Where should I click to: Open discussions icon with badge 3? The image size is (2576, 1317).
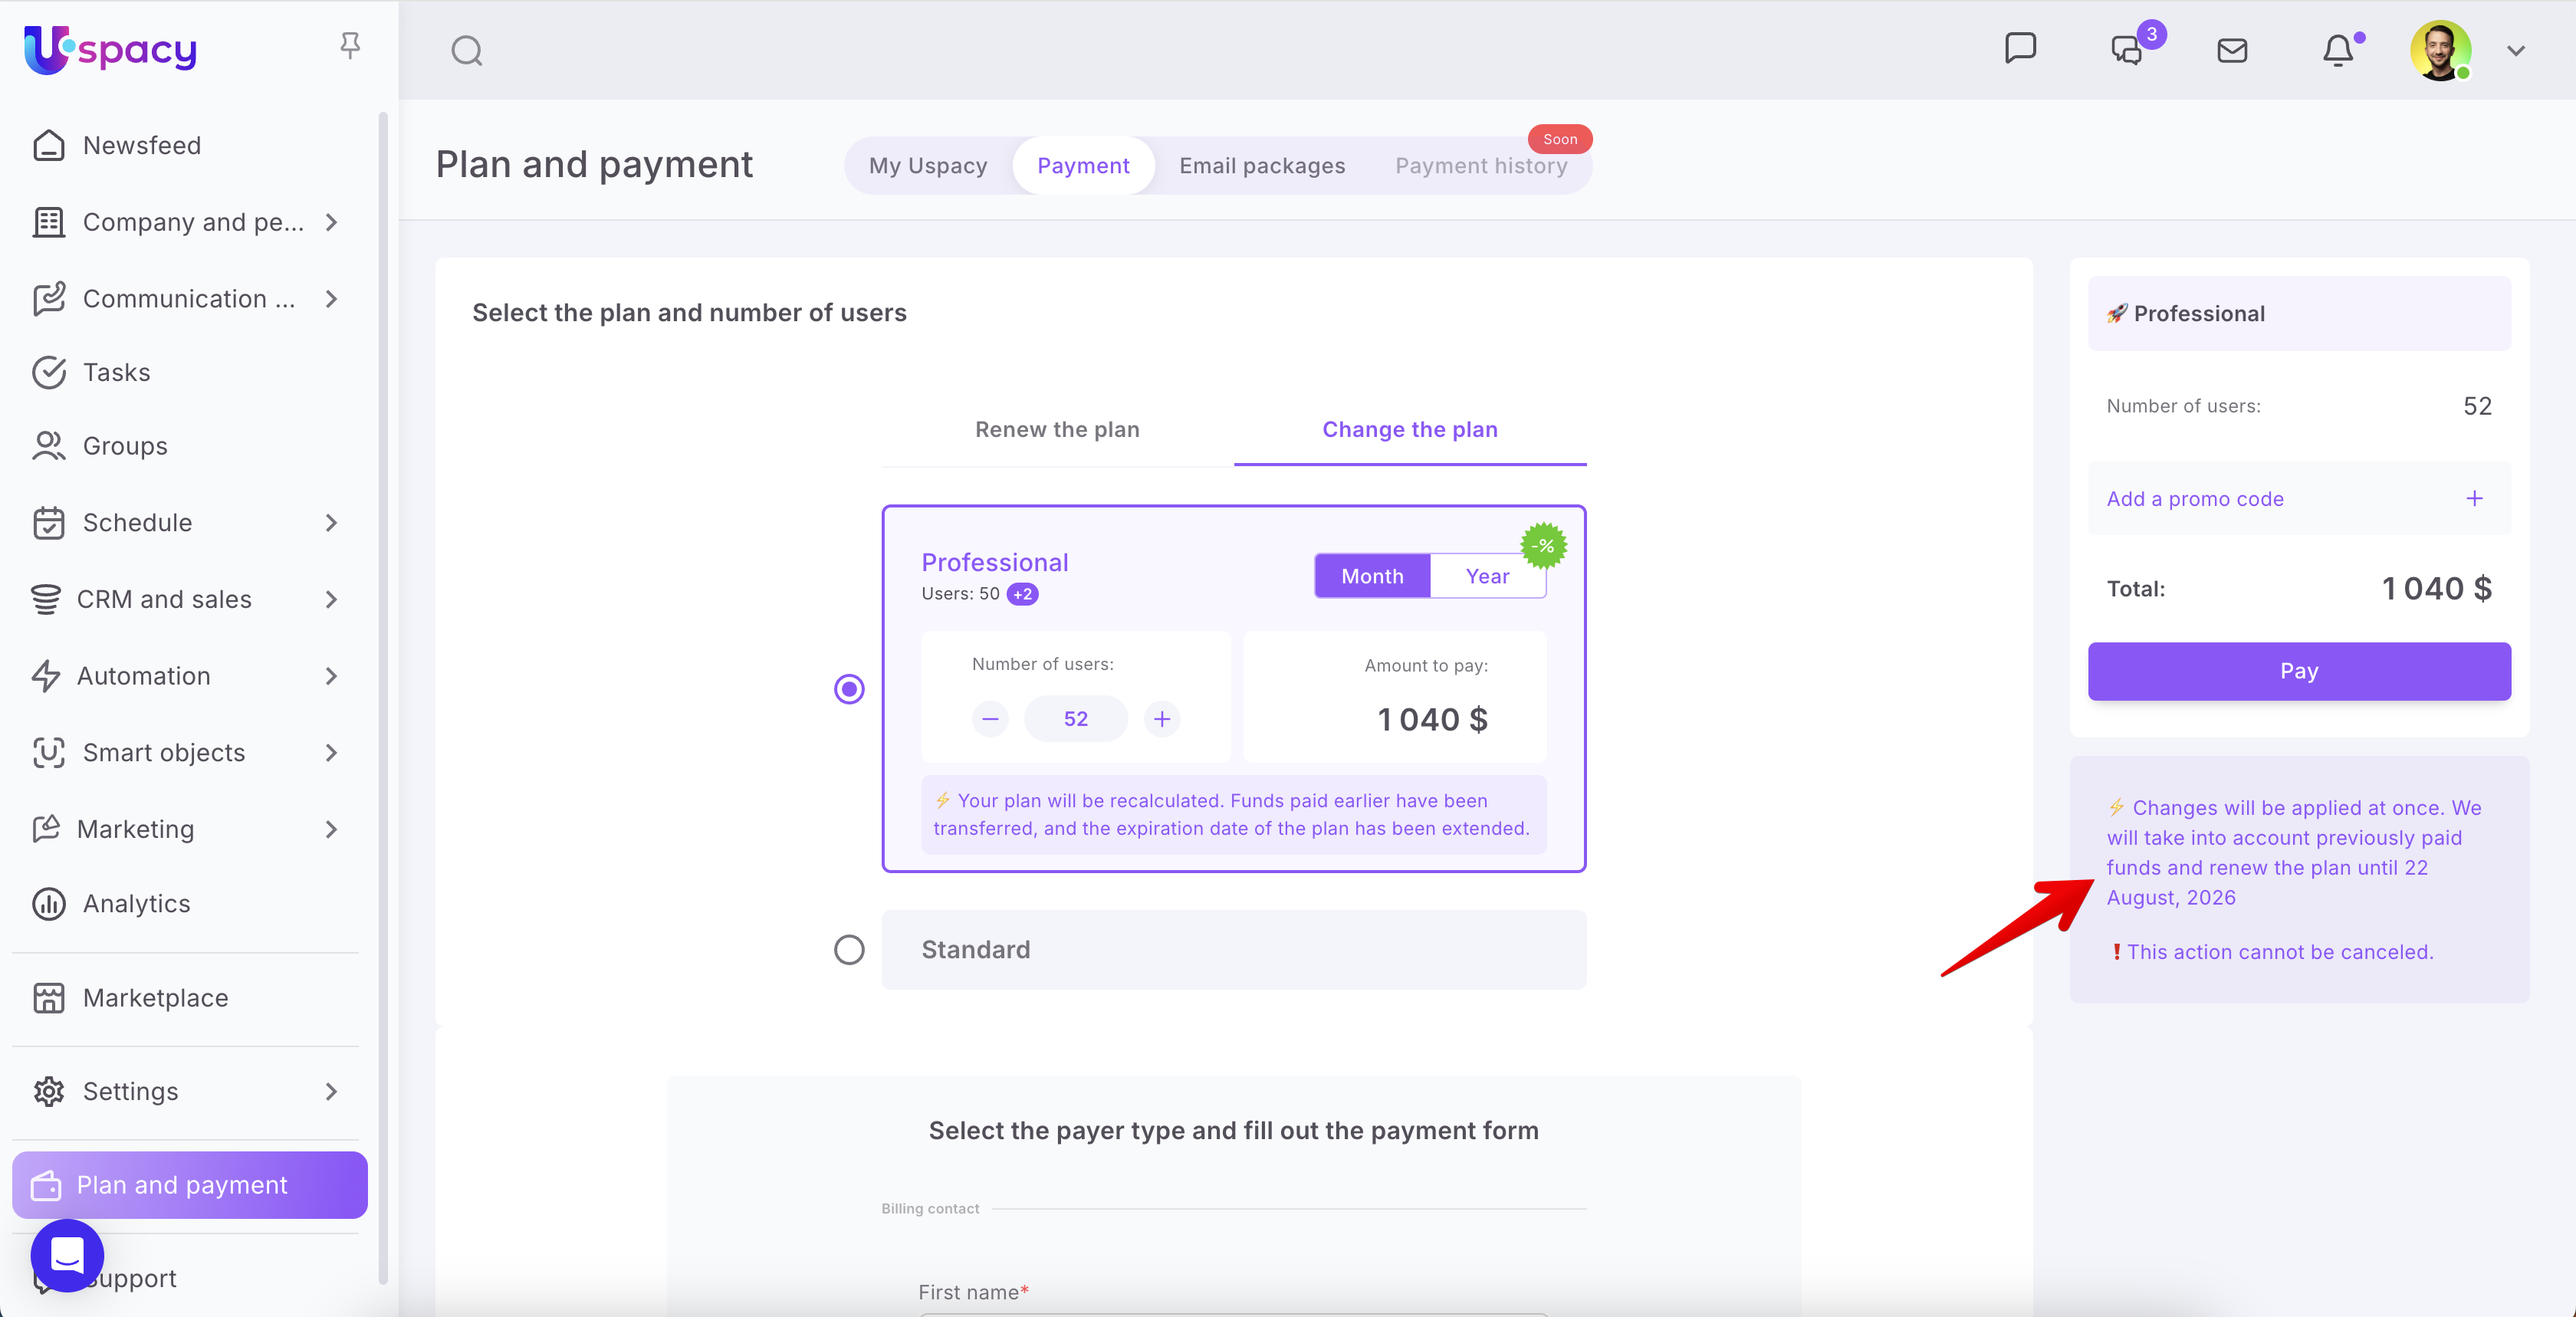coord(2126,50)
